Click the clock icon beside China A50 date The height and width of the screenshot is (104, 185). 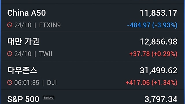10,25
